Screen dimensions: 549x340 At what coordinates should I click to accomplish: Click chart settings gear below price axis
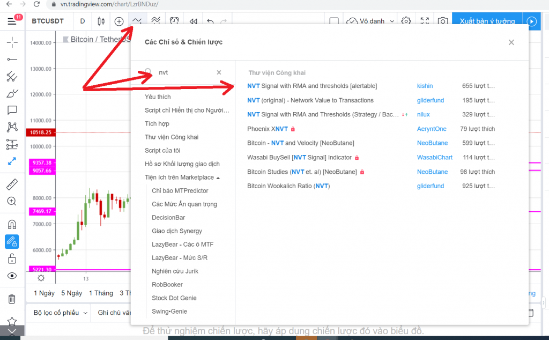coord(41,278)
